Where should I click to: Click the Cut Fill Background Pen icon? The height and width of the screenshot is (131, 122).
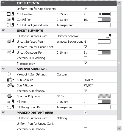[x=11, y=25]
